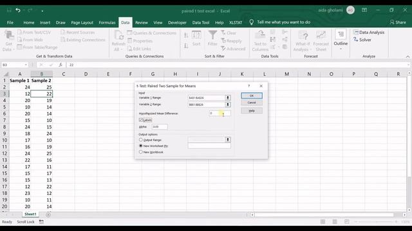Screen dimensions: 412x231
Task: Click the Undo icon in title bar
Action: coord(18,10)
